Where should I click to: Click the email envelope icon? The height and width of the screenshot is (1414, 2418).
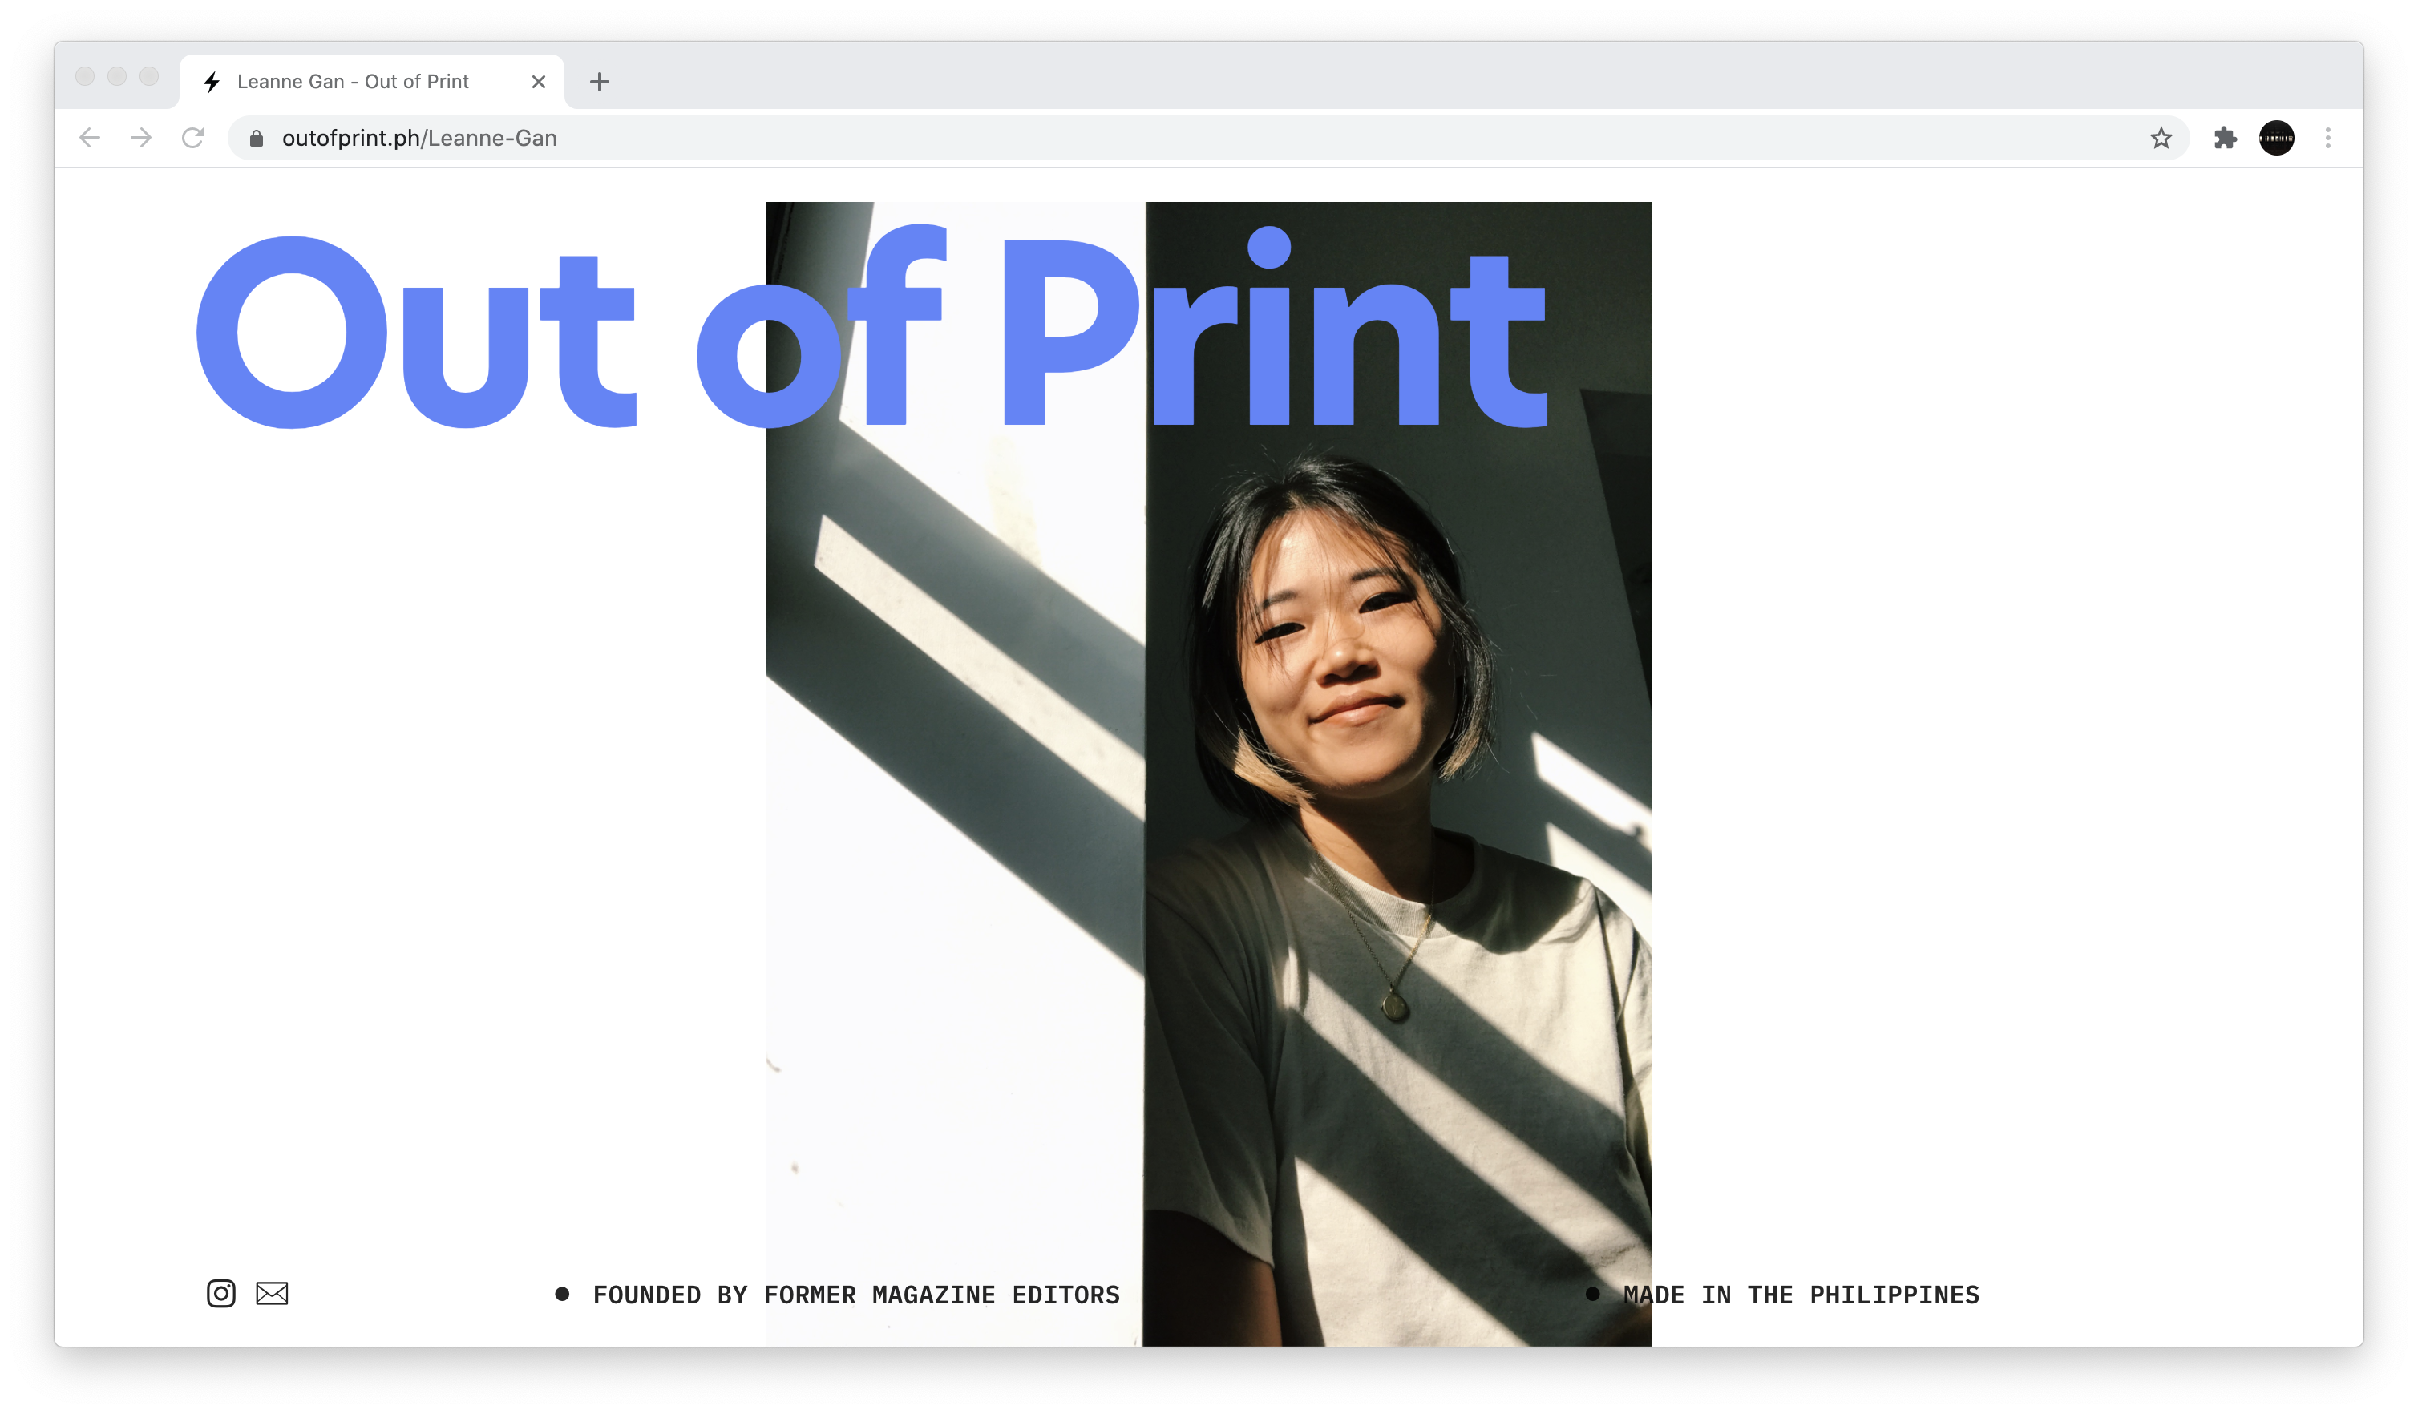tap(272, 1293)
